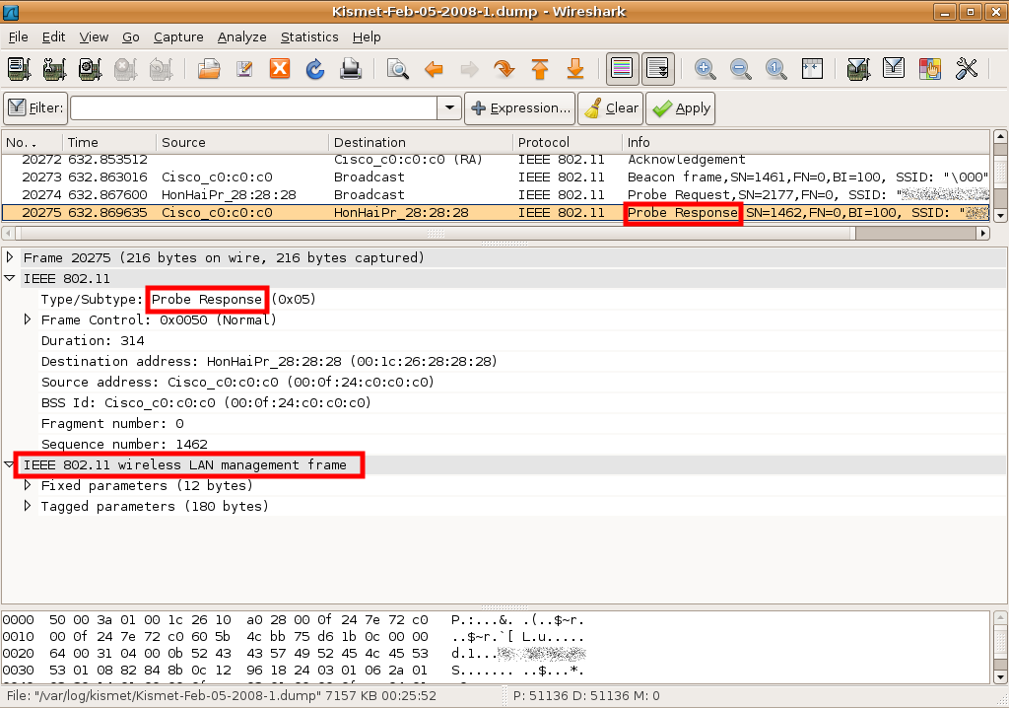Image resolution: width=1009 pixels, height=708 pixels.
Task: Zoom in on packet text
Action: tap(706, 68)
